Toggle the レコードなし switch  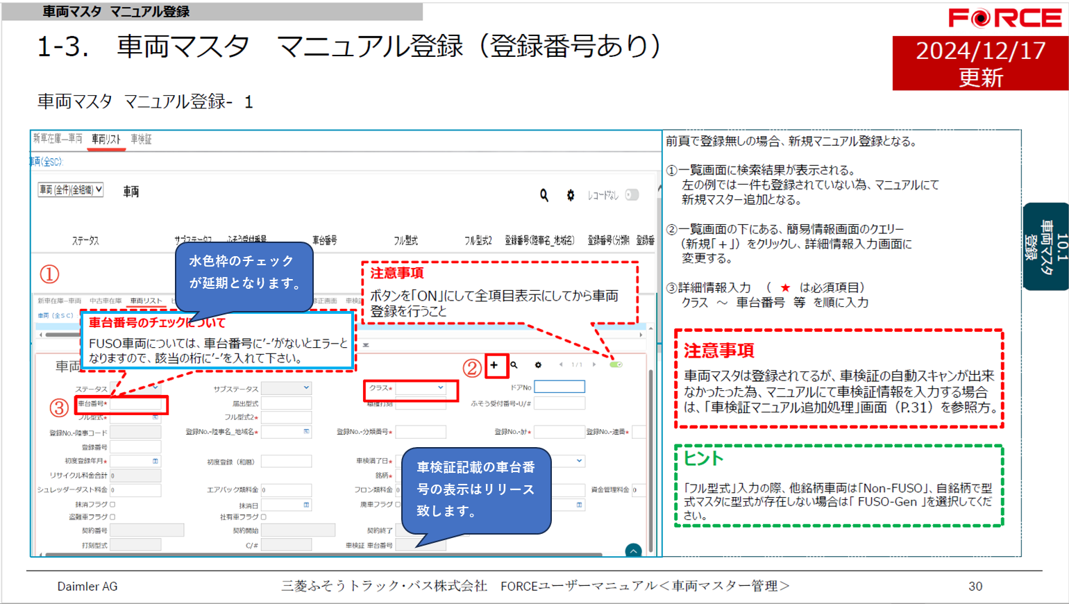tap(632, 195)
